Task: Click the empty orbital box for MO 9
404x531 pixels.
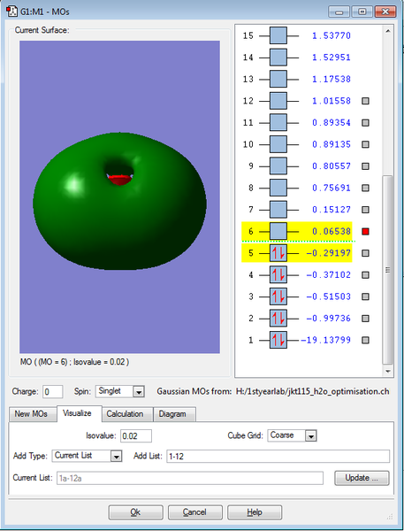Action: pyautogui.click(x=278, y=166)
